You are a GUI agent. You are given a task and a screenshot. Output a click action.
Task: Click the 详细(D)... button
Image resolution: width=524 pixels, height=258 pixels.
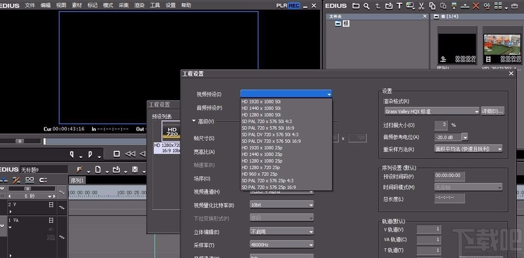492,111
